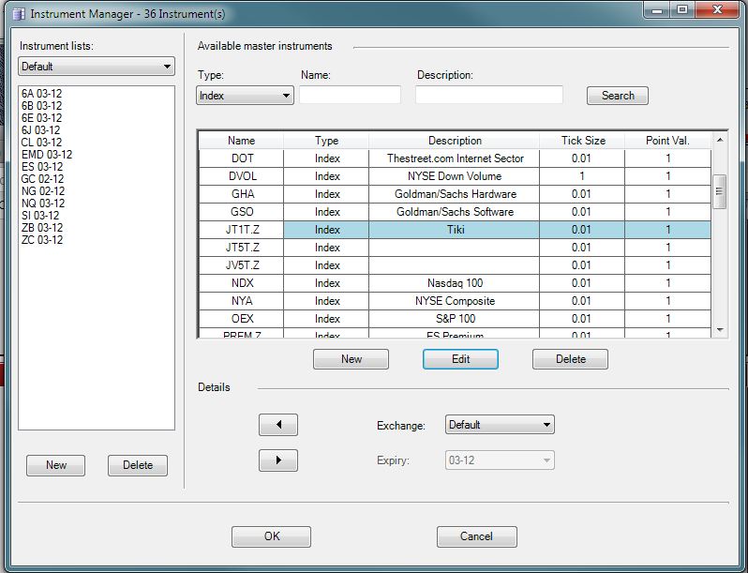Screen dimensions: 748x573
Task: Click the NYSE Composite description cell
Action: 455,301
